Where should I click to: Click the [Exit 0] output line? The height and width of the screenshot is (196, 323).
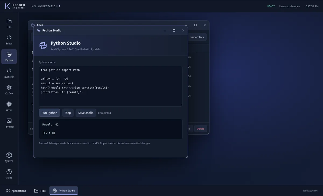pos(49,133)
